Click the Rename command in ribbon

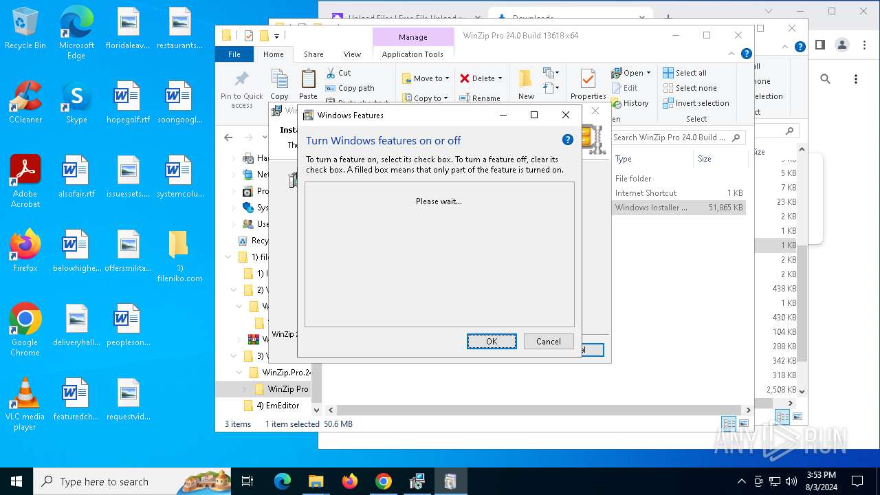(480, 98)
